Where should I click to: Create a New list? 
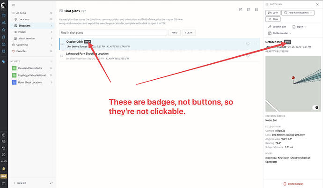click(20, 183)
